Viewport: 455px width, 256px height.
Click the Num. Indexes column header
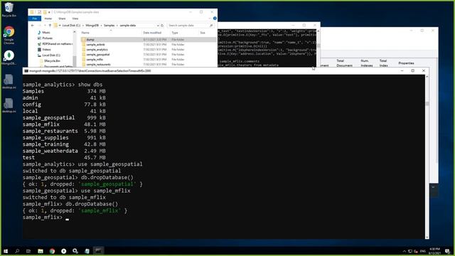[367, 63]
